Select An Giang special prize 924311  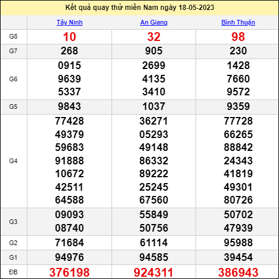(x=154, y=273)
